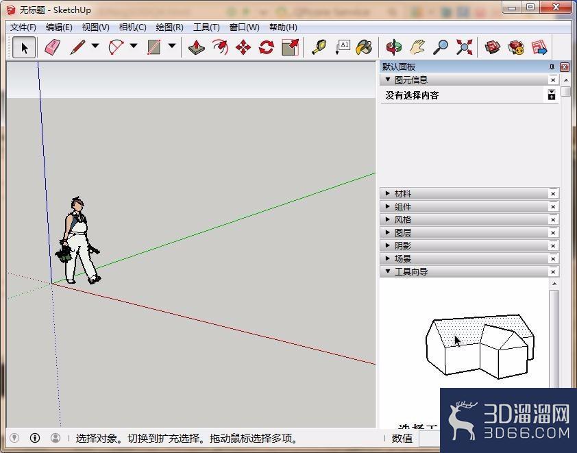Select the Pan hand tool

pos(417,47)
